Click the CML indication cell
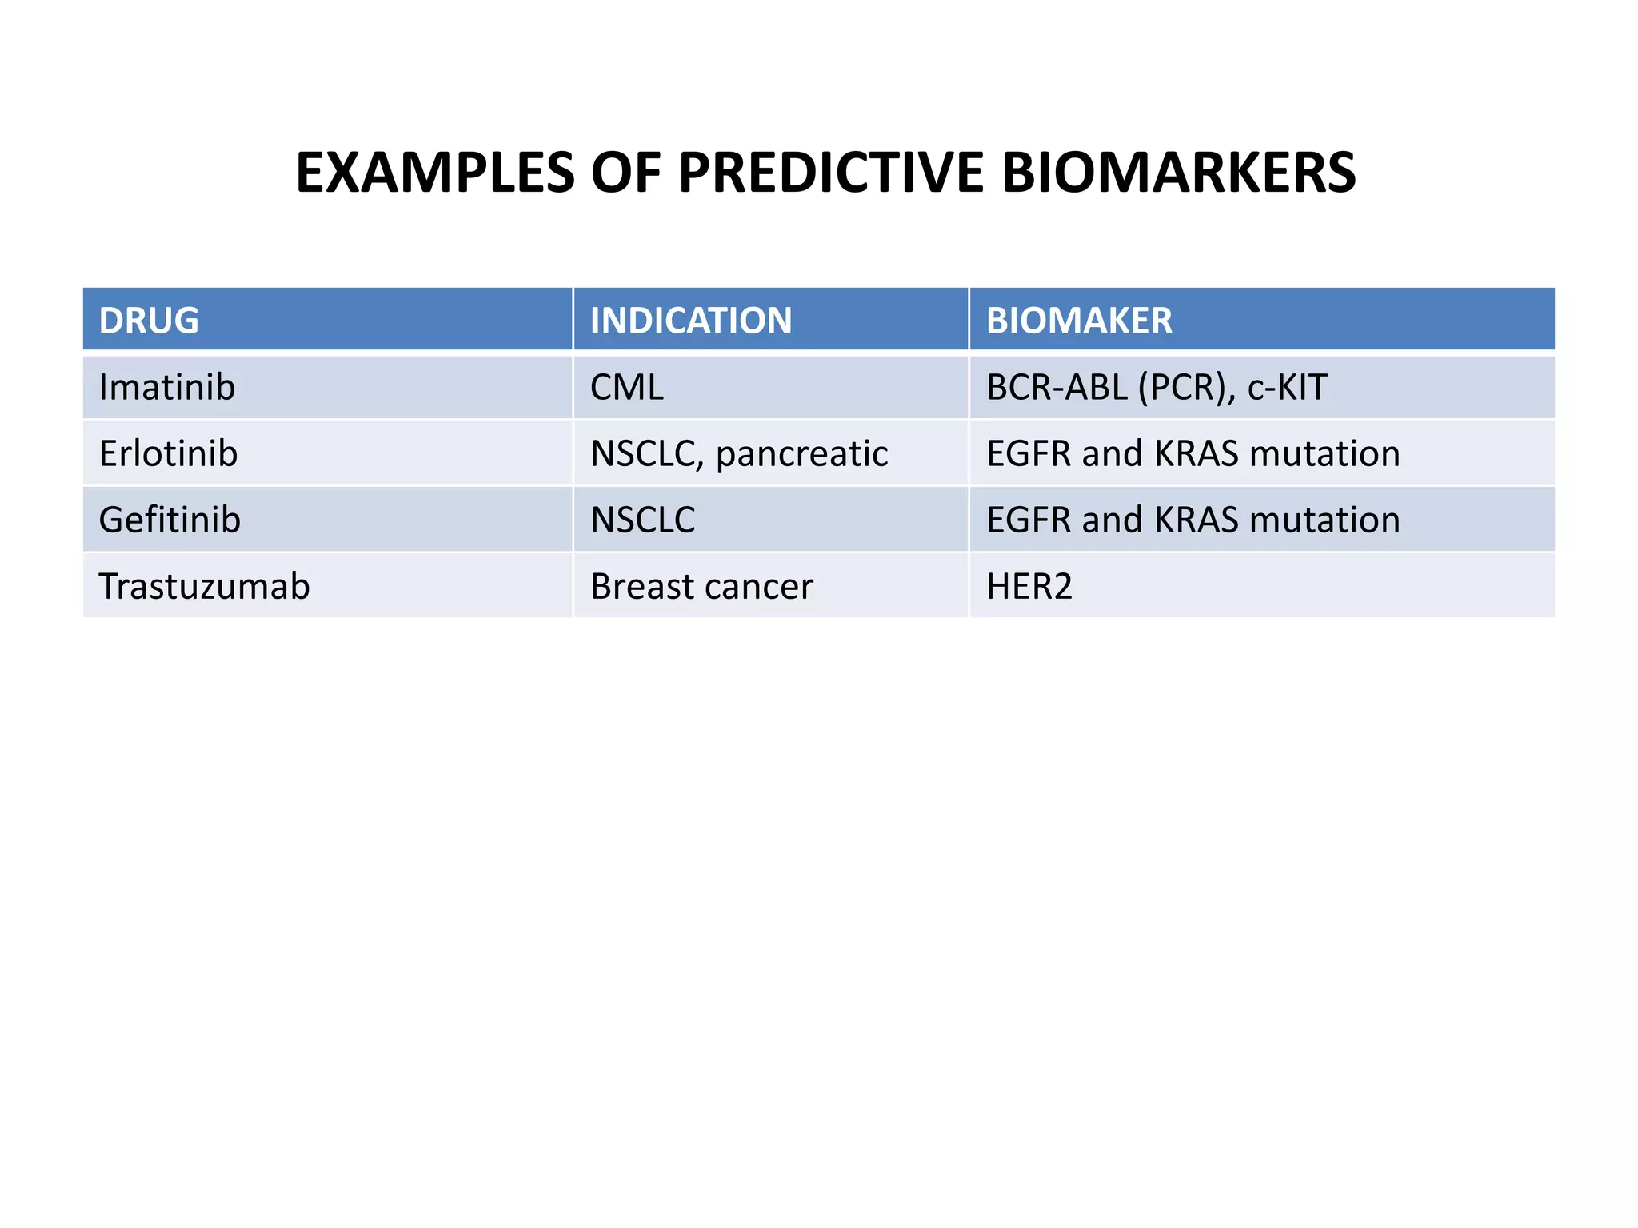Image resolution: width=1638 pixels, height=1228 pixels. tap(626, 388)
